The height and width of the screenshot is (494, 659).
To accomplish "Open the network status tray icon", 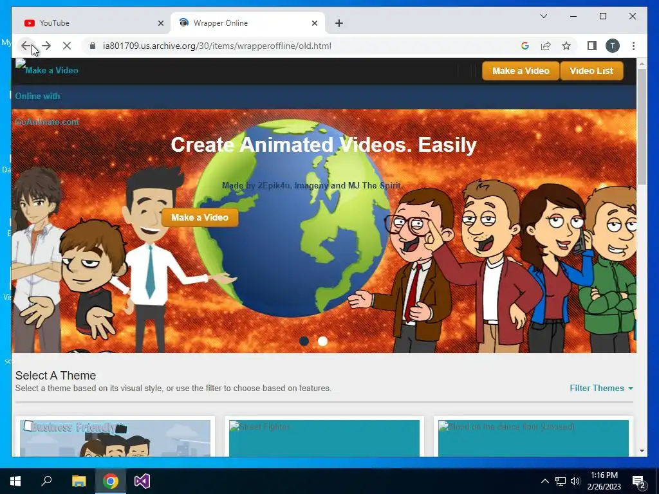I will [561, 481].
